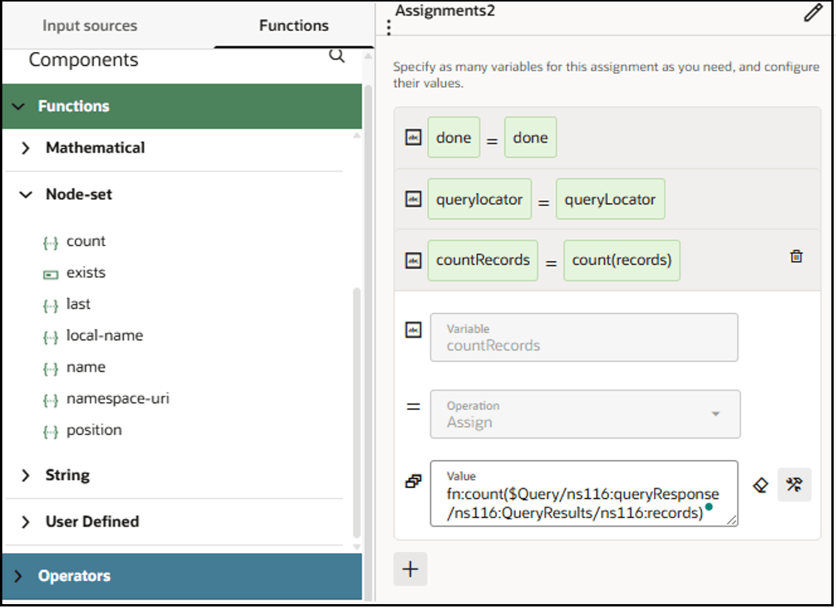Expand the Operators section
This screenshot has width=836, height=608.
tap(74, 575)
